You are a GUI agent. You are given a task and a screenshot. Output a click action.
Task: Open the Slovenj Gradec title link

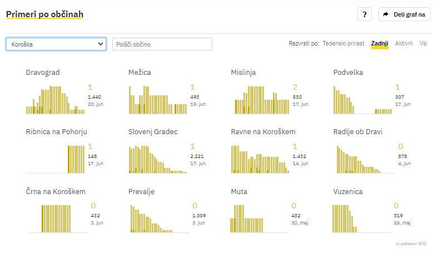pyautogui.click(x=153, y=132)
